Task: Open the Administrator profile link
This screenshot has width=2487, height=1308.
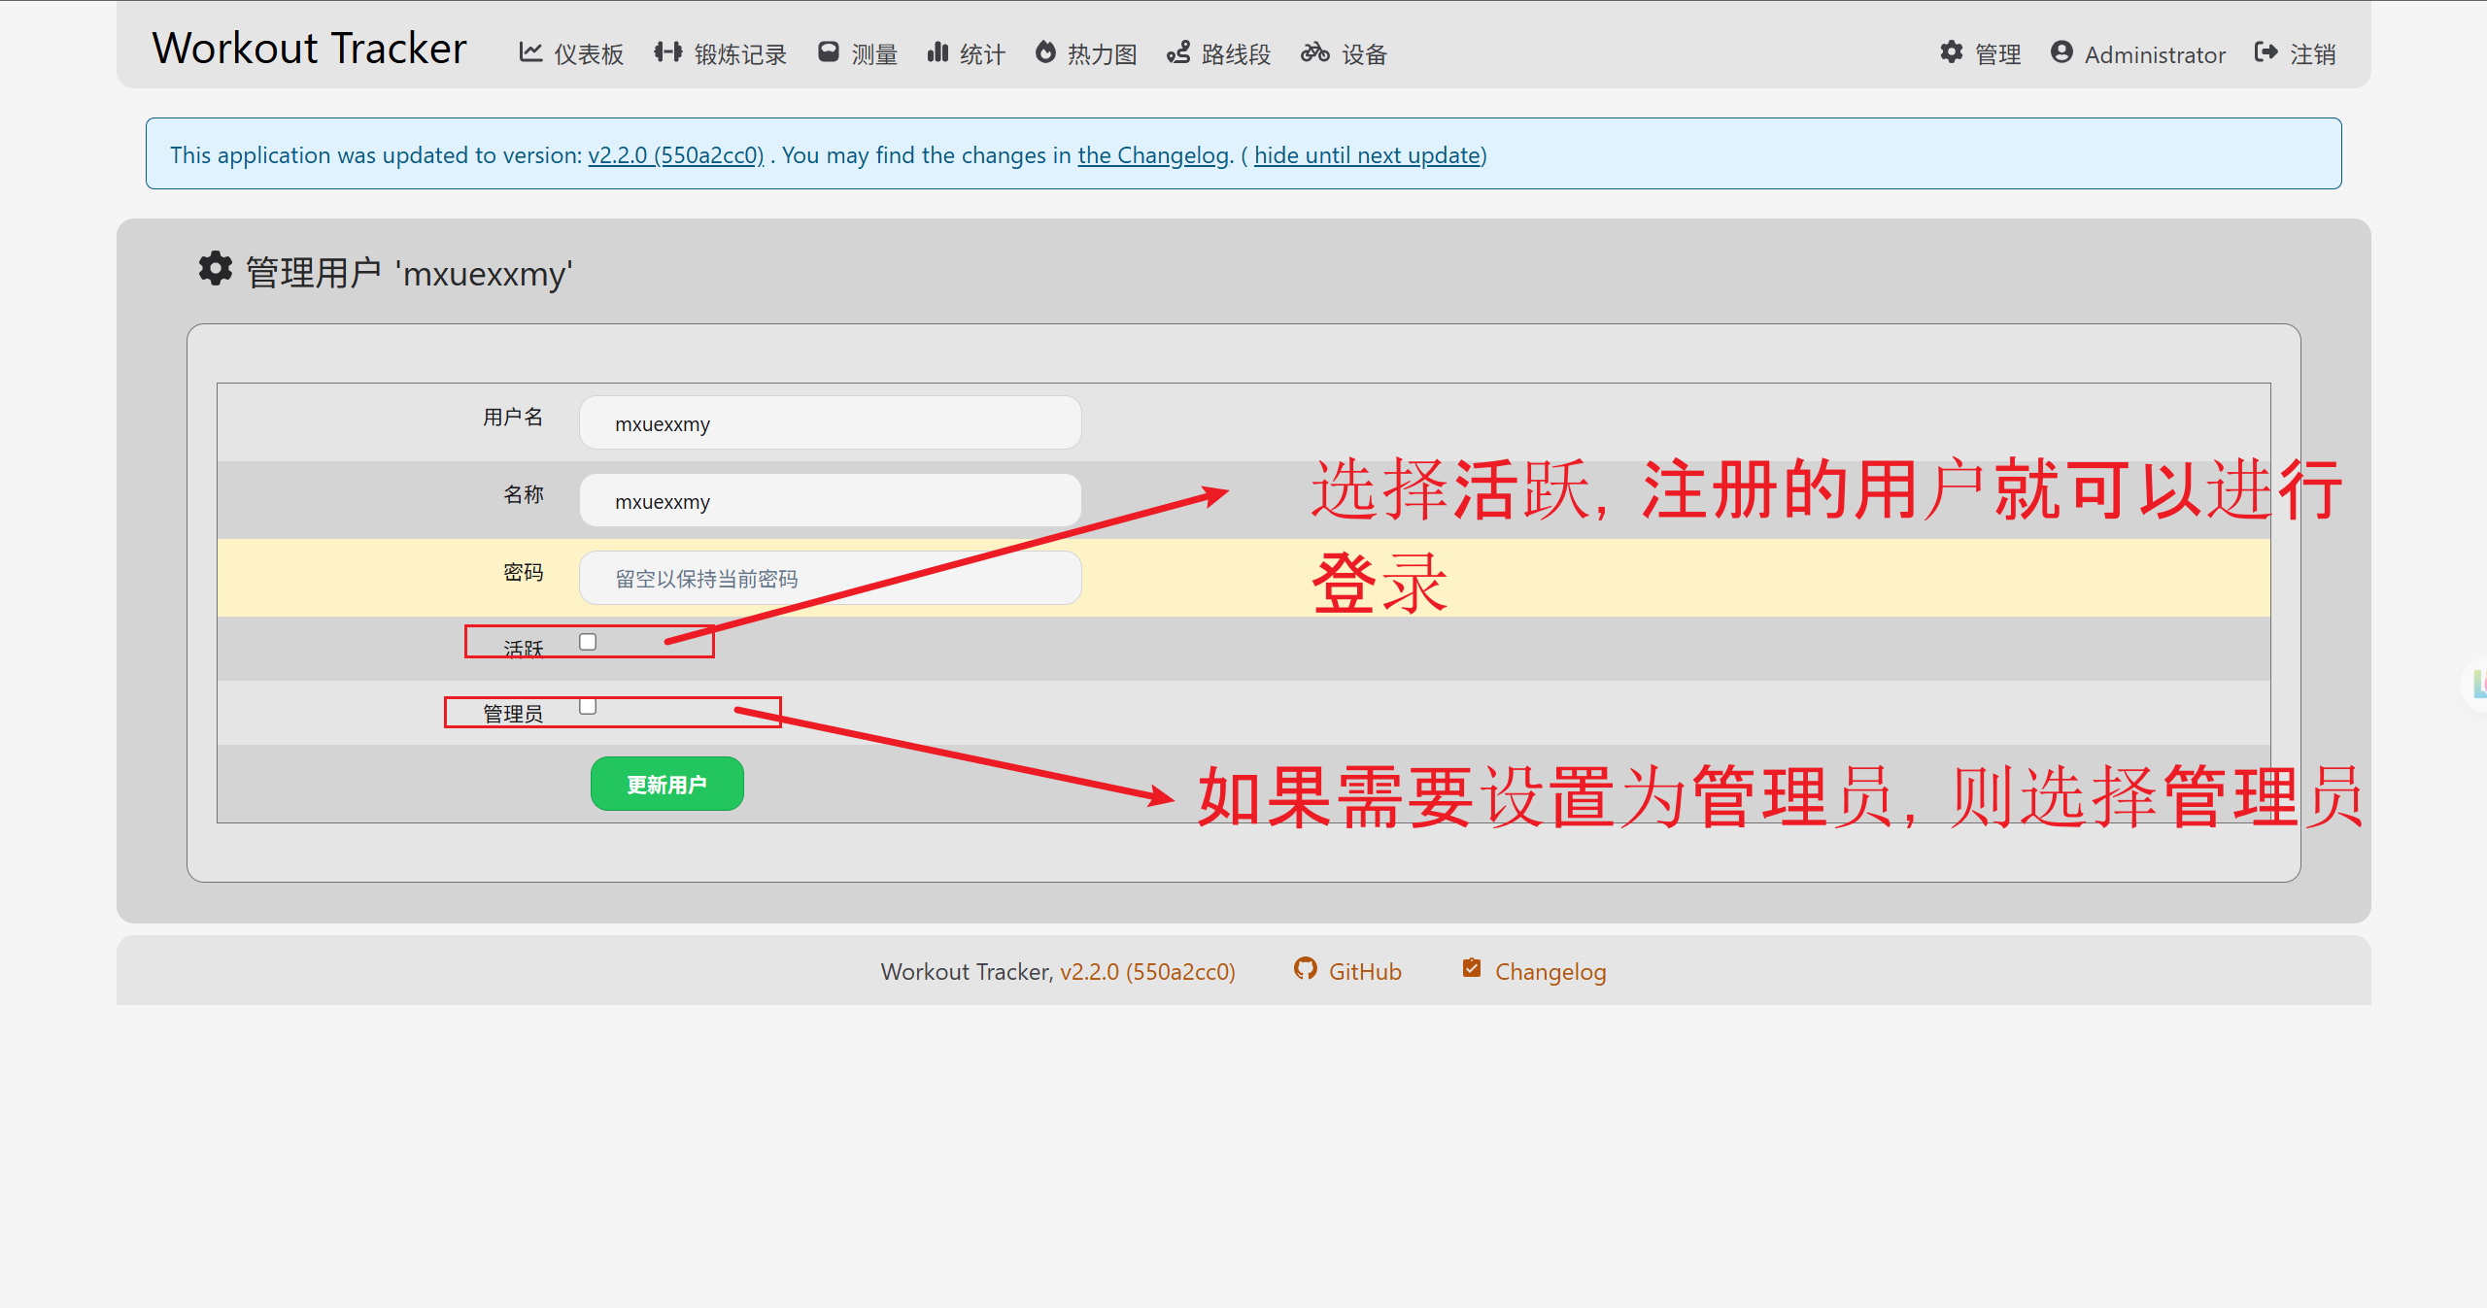Action: [x=2155, y=55]
